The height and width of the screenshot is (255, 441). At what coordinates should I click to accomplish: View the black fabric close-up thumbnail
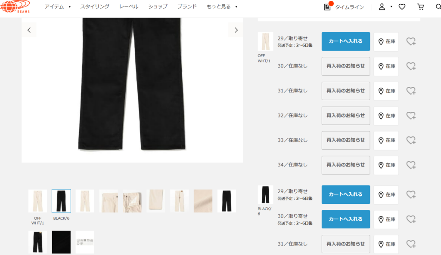(61, 243)
